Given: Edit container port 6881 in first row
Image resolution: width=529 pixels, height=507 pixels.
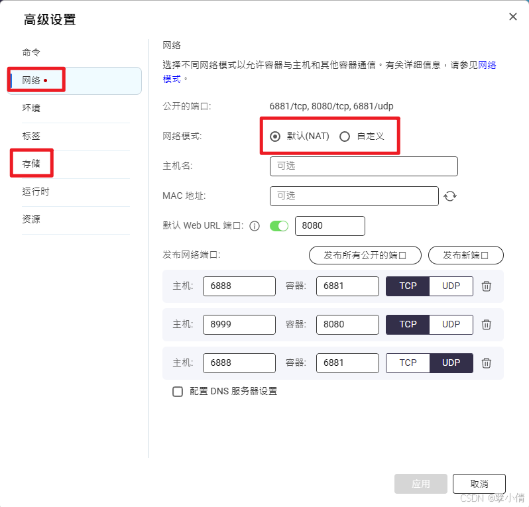Looking at the screenshot, I should pyautogui.click(x=347, y=286).
